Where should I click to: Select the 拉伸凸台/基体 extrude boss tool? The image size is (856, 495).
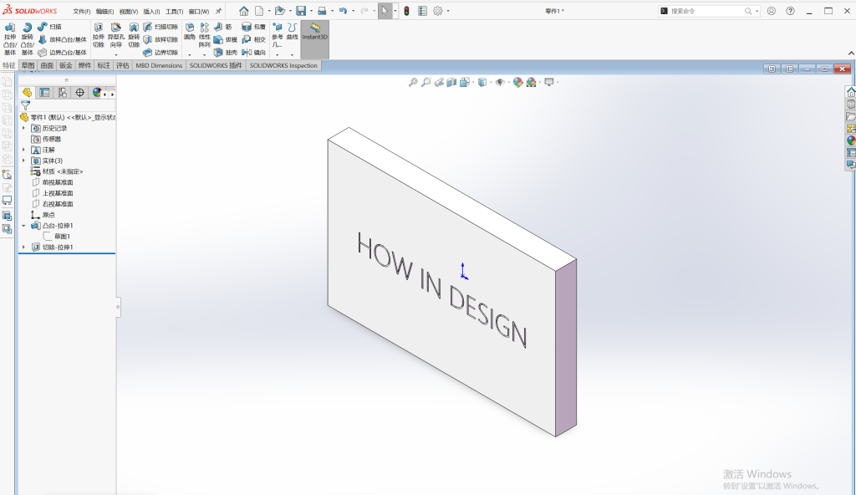[x=10, y=38]
